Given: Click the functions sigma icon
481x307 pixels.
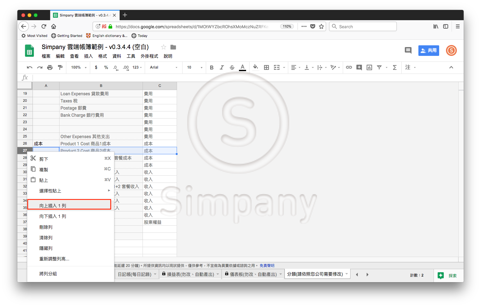Looking at the screenshot, I should (395, 67).
